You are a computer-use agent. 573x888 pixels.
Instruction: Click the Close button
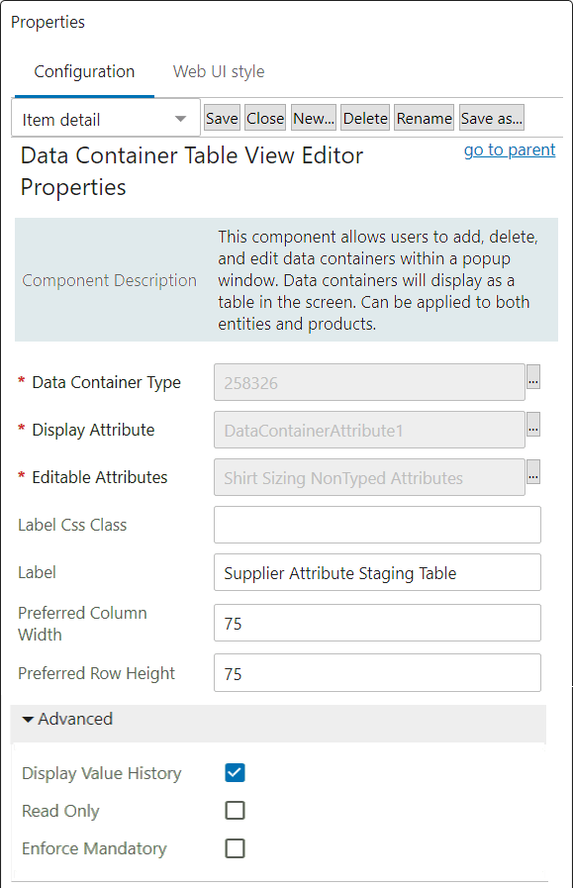tap(264, 117)
